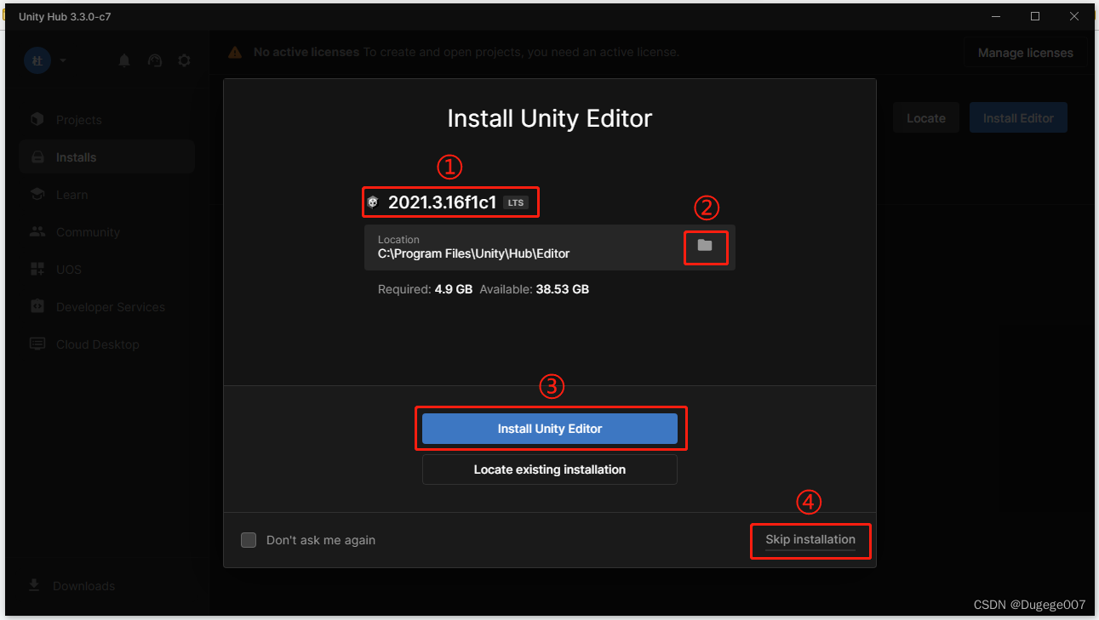The height and width of the screenshot is (620, 1099).
Task: Switch to the Installs section
Action: tap(107, 157)
